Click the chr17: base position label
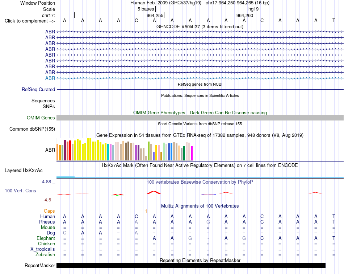 [48, 15]
